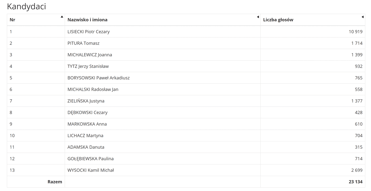
Task: Sort by Liczba głosów header
Action: [278, 20]
